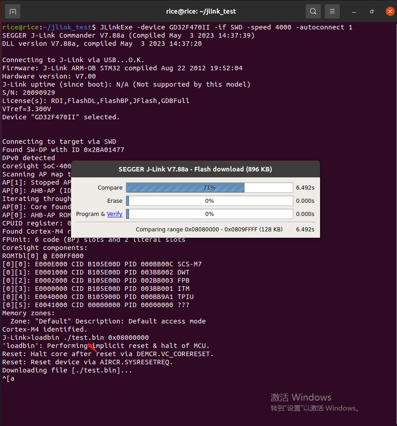This screenshot has width=397, height=426.
Task: Click the JLinkExe command prompt line
Action: pos(177,27)
